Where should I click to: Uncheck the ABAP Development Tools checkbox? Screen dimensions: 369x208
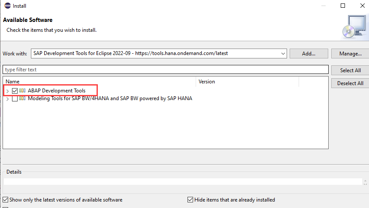tap(15, 91)
